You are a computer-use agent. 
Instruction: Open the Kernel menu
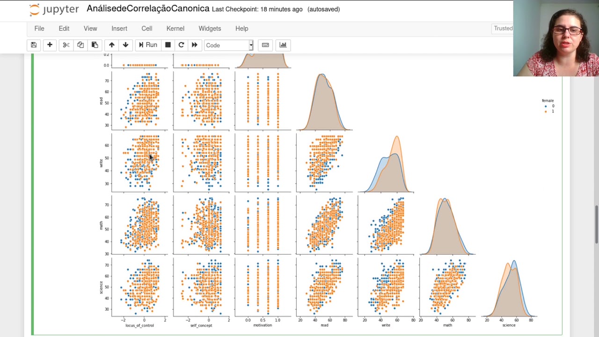coord(175,29)
